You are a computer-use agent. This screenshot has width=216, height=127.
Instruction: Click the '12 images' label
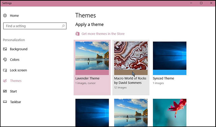point(120,87)
